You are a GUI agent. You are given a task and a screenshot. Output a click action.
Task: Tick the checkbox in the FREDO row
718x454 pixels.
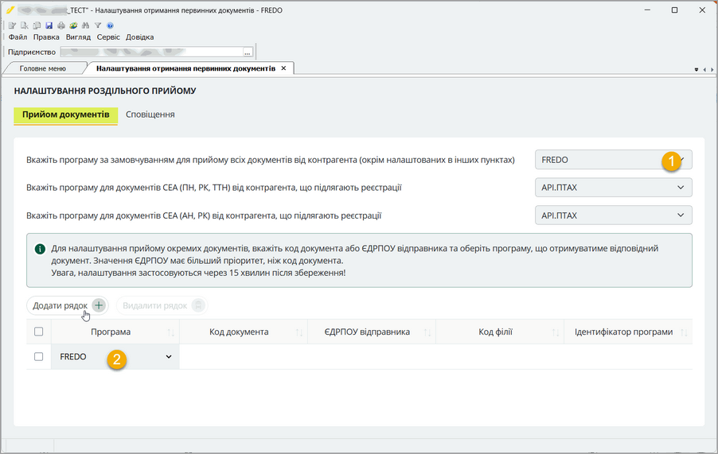pyautogui.click(x=39, y=357)
